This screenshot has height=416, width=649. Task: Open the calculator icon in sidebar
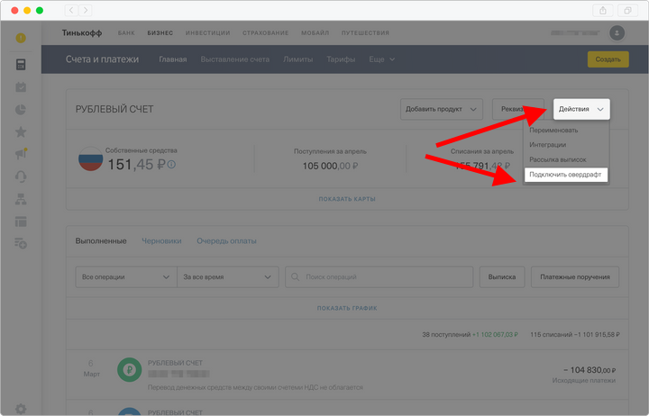(21, 65)
